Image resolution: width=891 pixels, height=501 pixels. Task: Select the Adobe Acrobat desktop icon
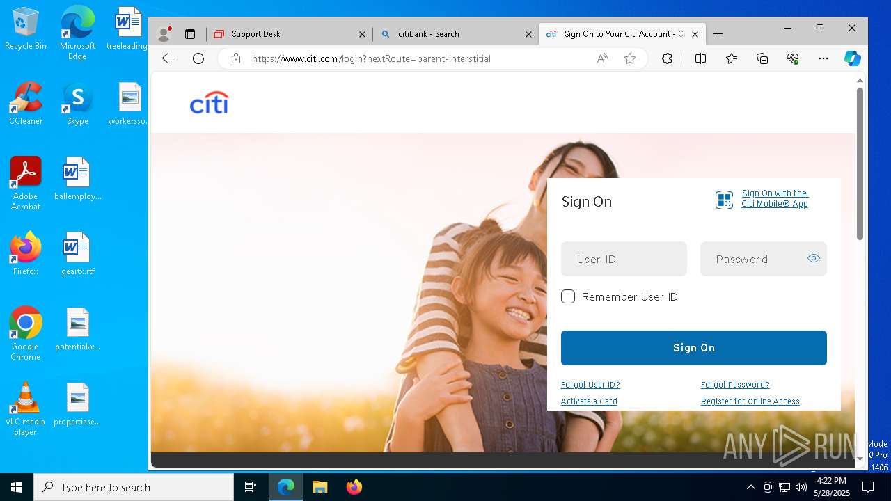pos(26,184)
